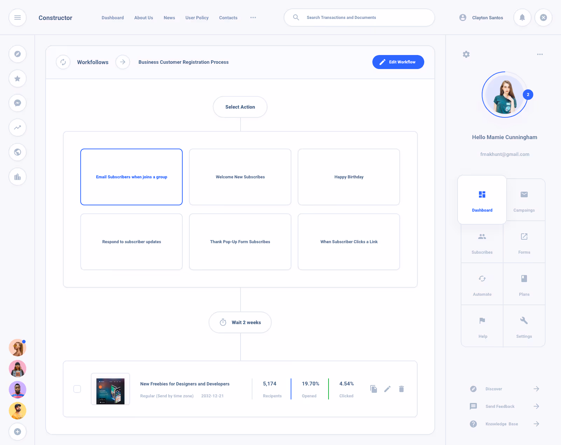
Task: Delete the New Freebies campaign
Action: 401,389
